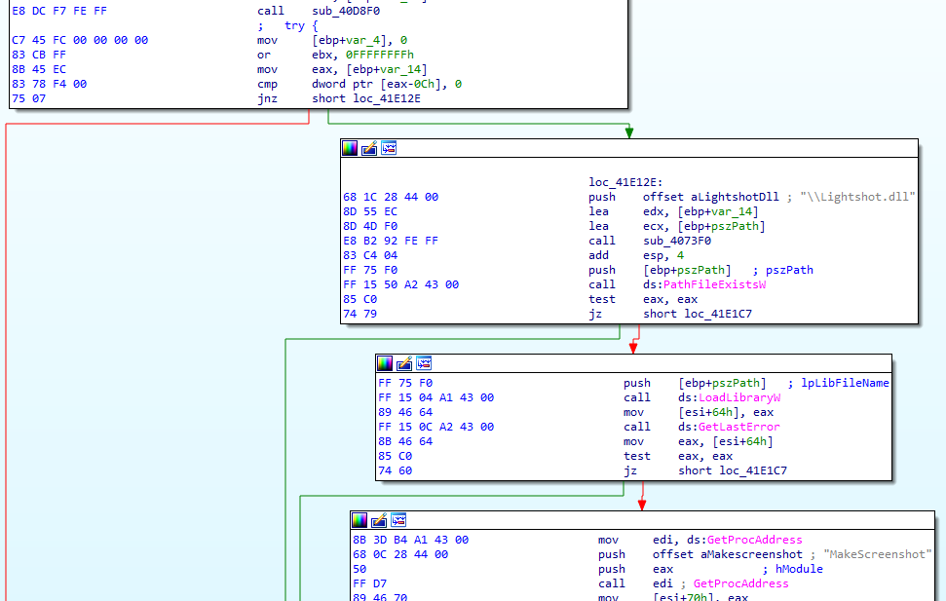Viewport: 946px width, 601px height.
Task: Click the call edi ; GetProcAddress line
Action: pos(694,583)
